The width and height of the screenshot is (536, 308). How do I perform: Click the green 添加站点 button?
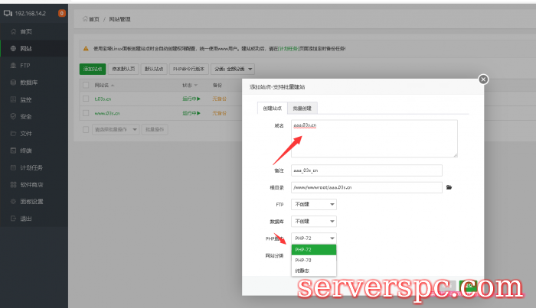coord(93,69)
